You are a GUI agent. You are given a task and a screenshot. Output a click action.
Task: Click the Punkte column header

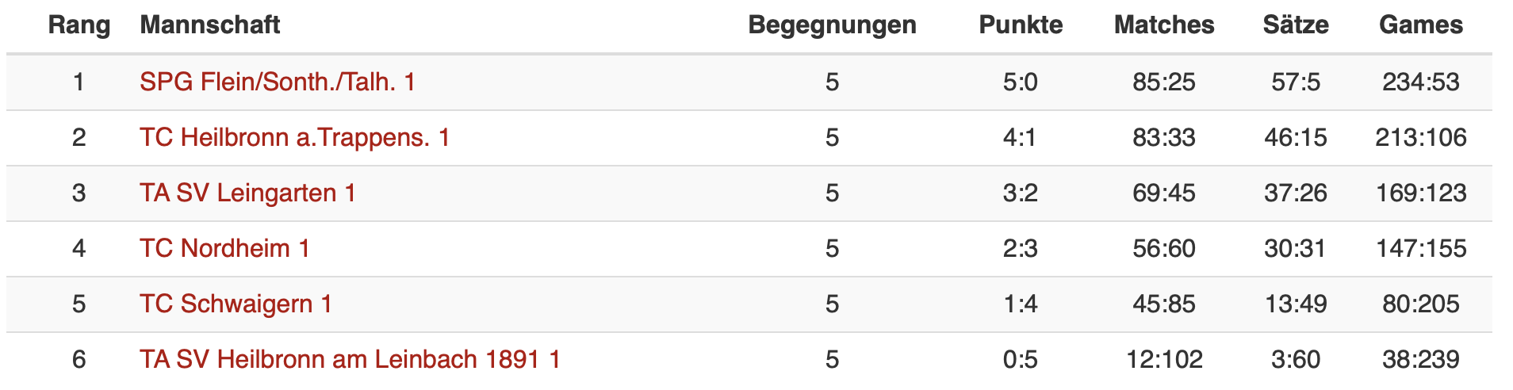(1021, 25)
